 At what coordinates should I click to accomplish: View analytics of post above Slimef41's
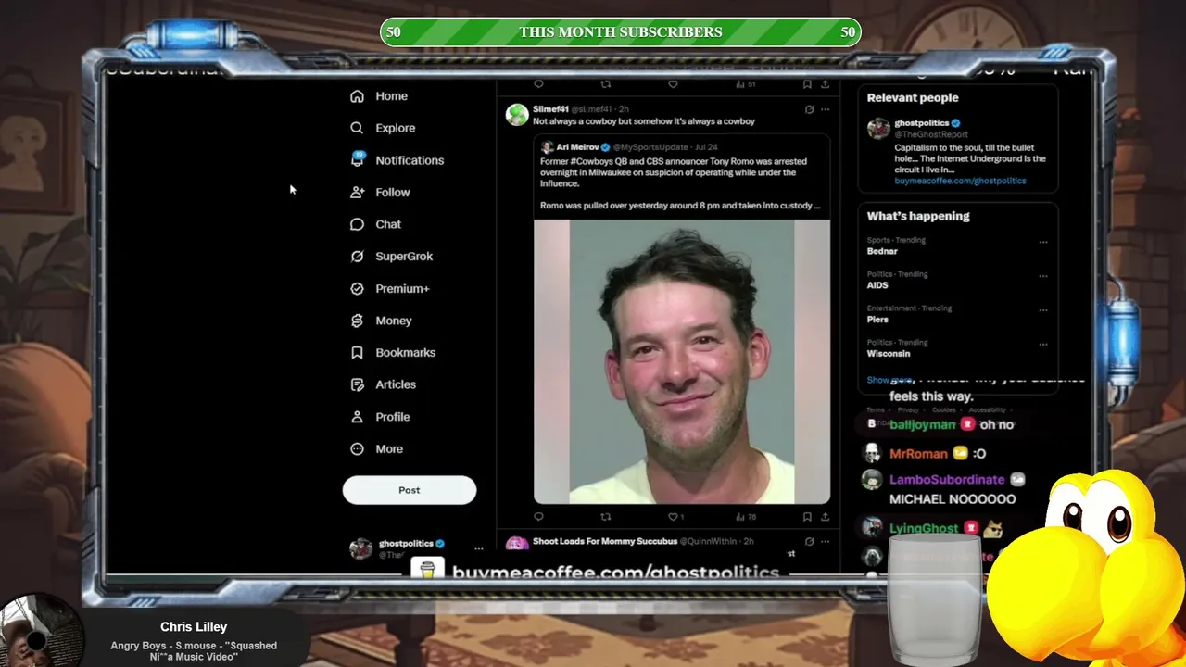coord(745,84)
